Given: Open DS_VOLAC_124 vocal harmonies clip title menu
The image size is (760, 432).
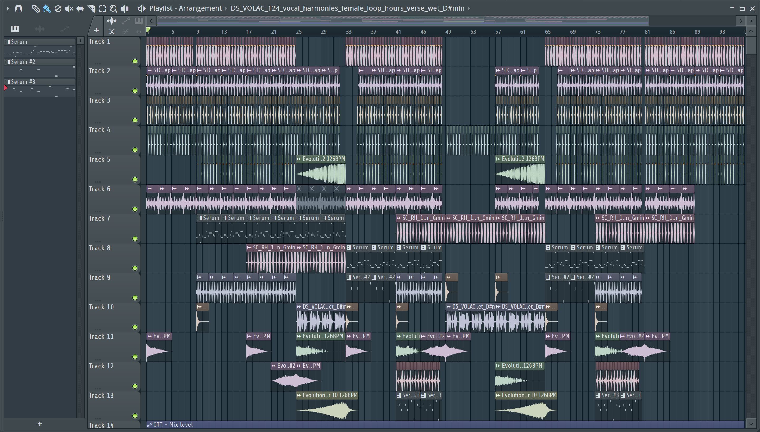Looking at the screenshot, I should pos(347,8).
